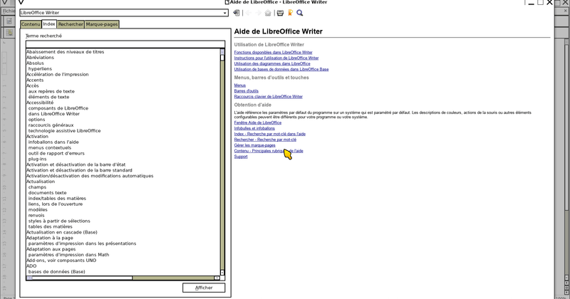Select 'Accents' index entry
The height and width of the screenshot is (299, 570).
[35, 80]
